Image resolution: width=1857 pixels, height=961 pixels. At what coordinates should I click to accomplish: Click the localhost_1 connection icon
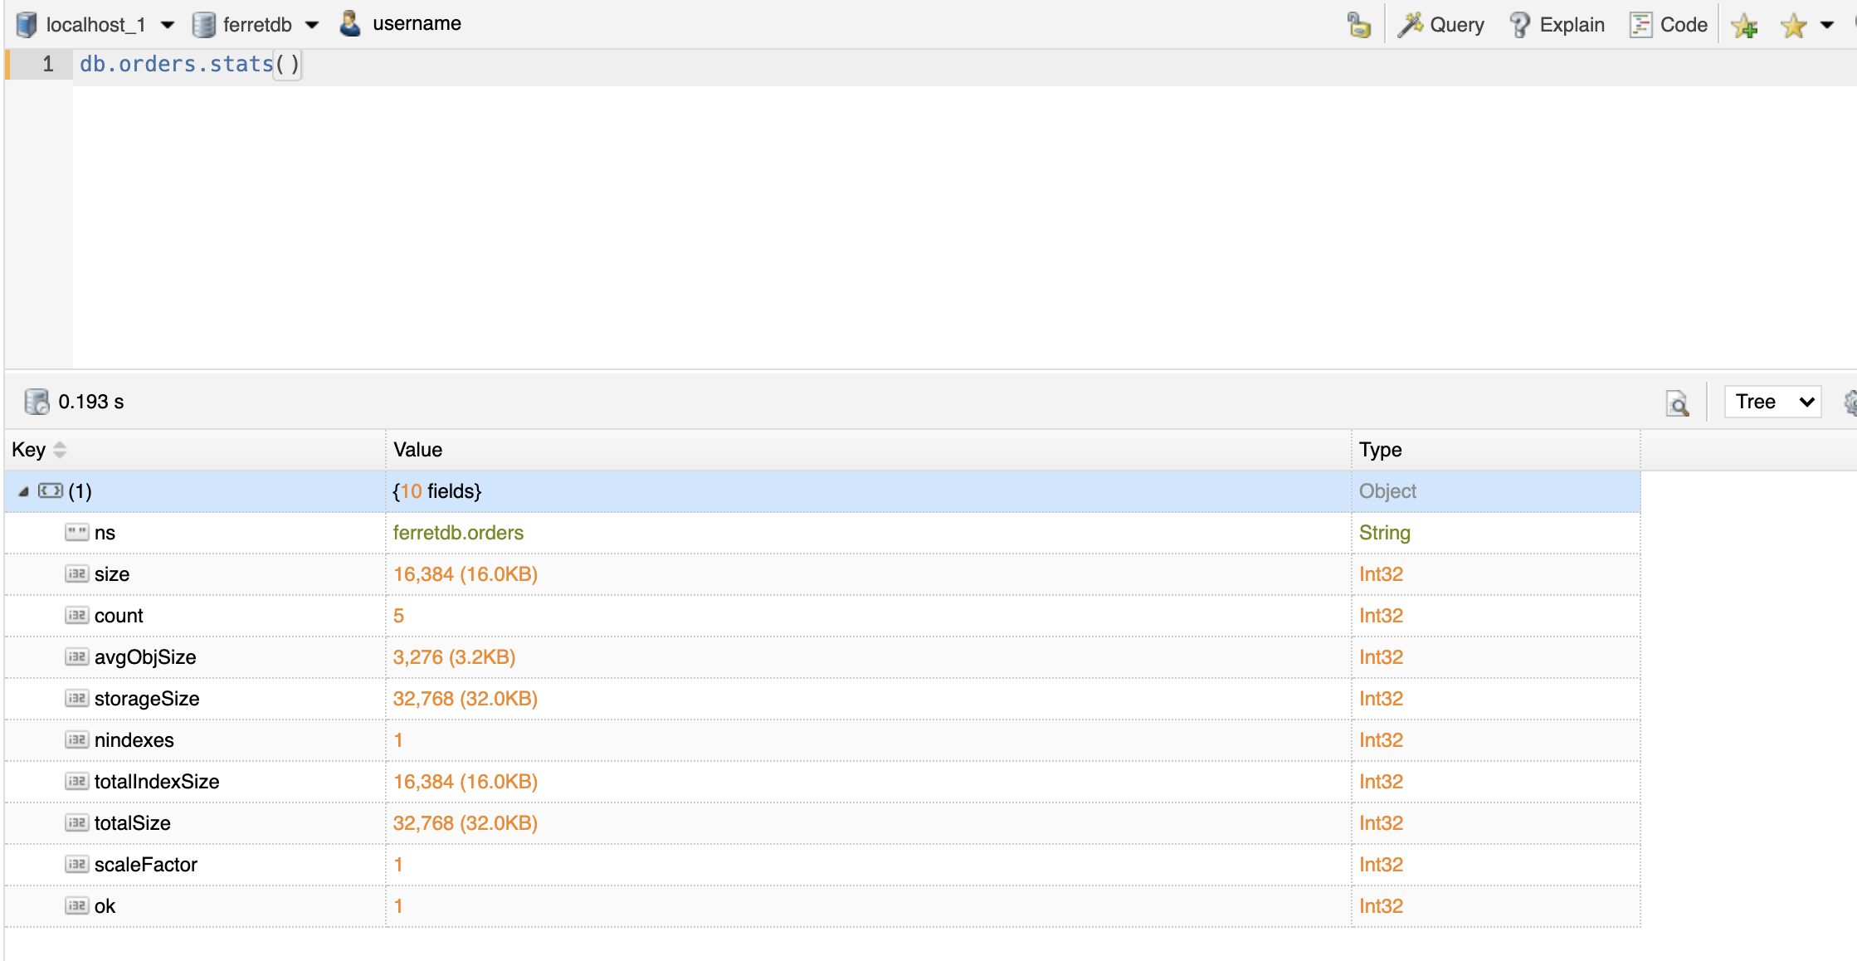click(x=27, y=24)
